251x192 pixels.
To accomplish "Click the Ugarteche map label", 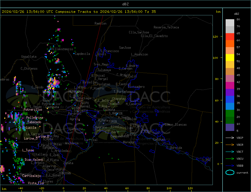I will 75,129.
